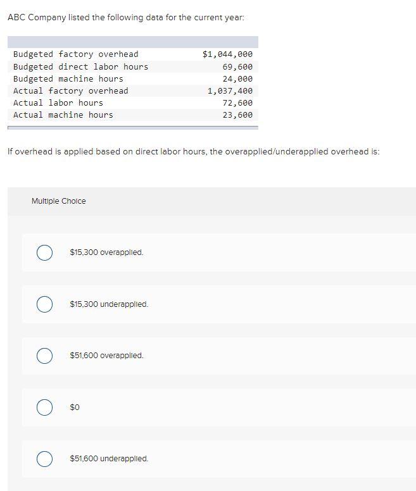Click the Budgeted factory overhead row label
This screenshot has height=491, width=416.
click(75, 54)
